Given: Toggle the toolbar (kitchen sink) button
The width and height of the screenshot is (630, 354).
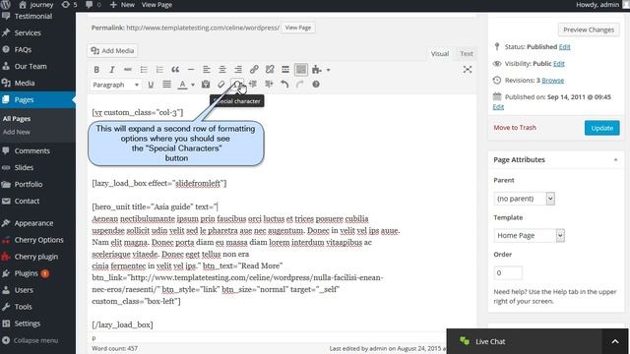Looking at the screenshot, I should [x=301, y=70].
